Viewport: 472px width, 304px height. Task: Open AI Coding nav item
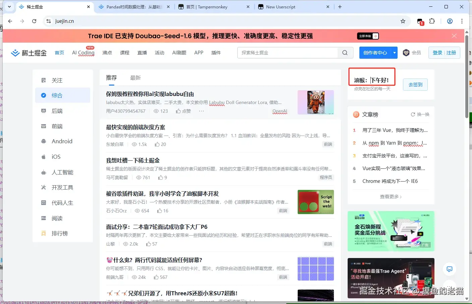83,53
